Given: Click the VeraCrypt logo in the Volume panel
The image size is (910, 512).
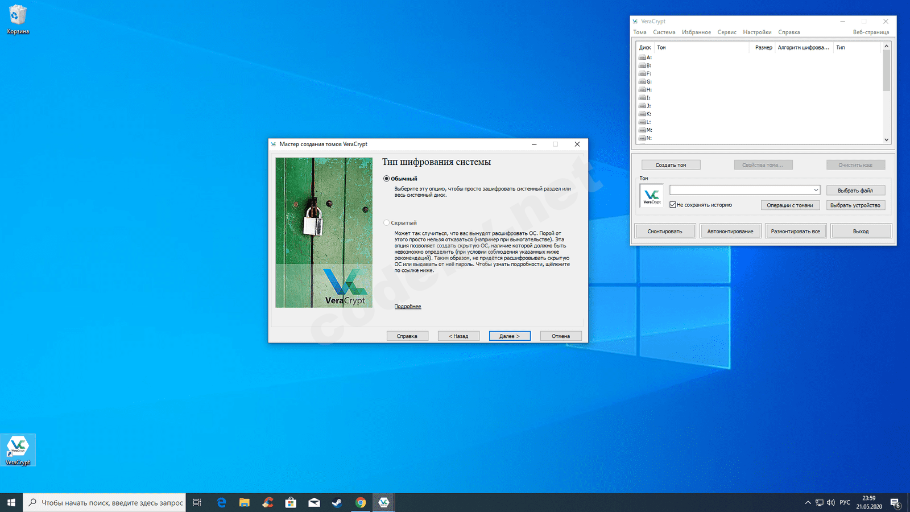Looking at the screenshot, I should (652, 196).
